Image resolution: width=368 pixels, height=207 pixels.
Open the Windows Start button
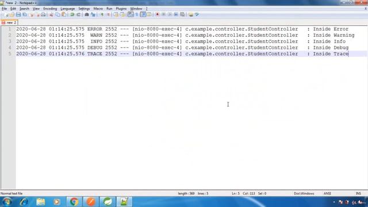(7, 202)
